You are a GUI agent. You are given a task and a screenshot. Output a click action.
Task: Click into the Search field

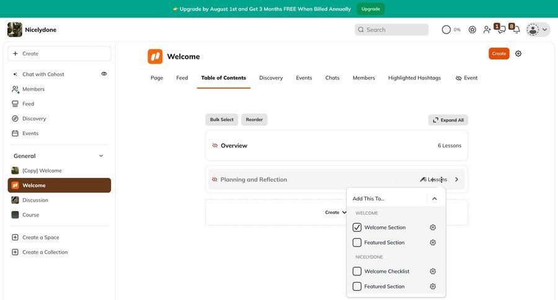391,30
